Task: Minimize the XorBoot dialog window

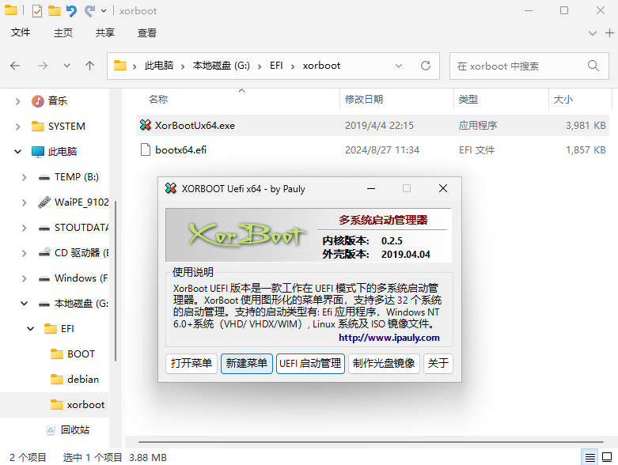Action: [371, 188]
